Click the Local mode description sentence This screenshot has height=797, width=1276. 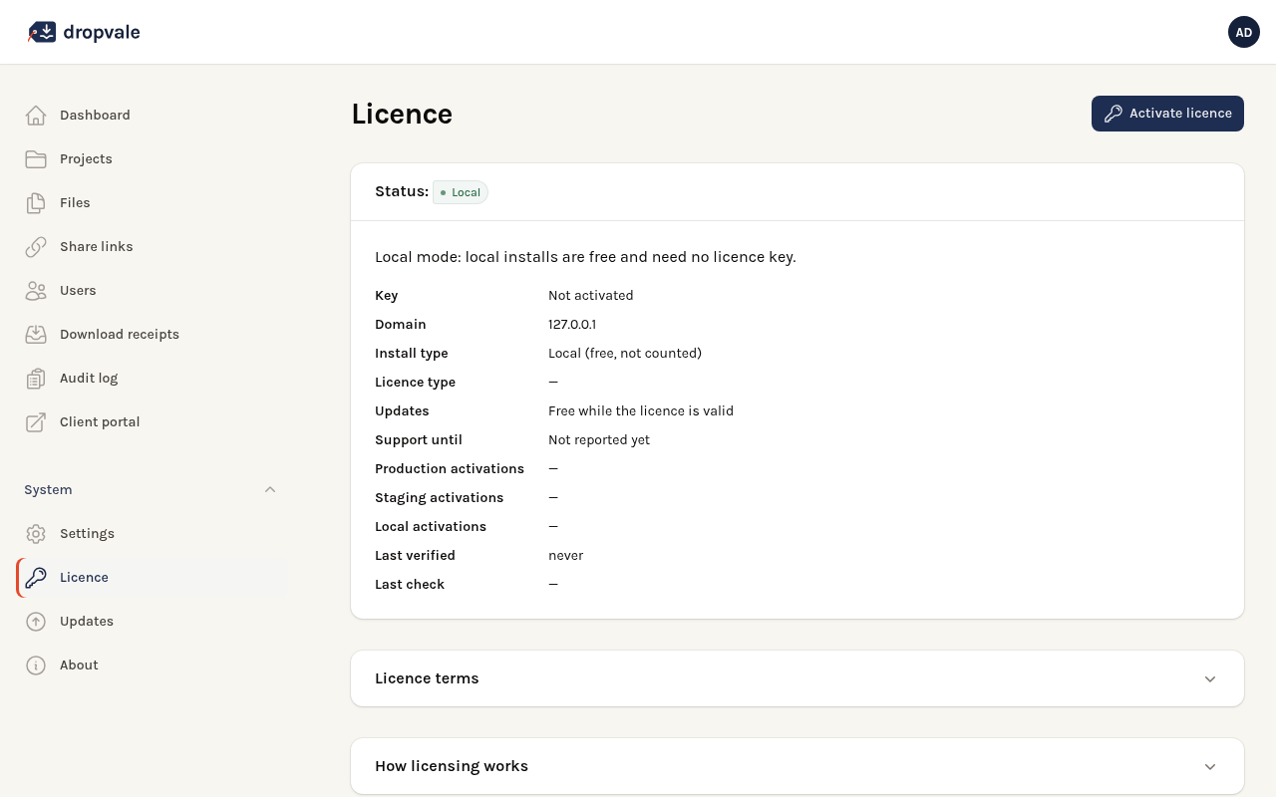(585, 257)
